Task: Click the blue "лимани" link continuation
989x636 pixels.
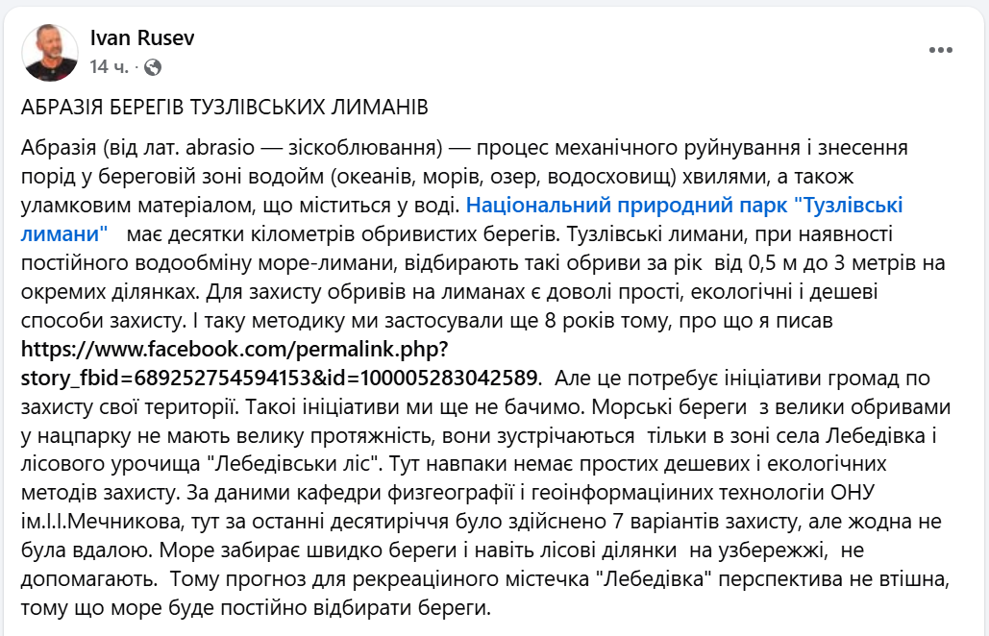Action: tap(63, 232)
